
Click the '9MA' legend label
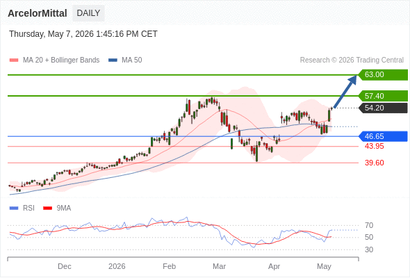point(64,208)
